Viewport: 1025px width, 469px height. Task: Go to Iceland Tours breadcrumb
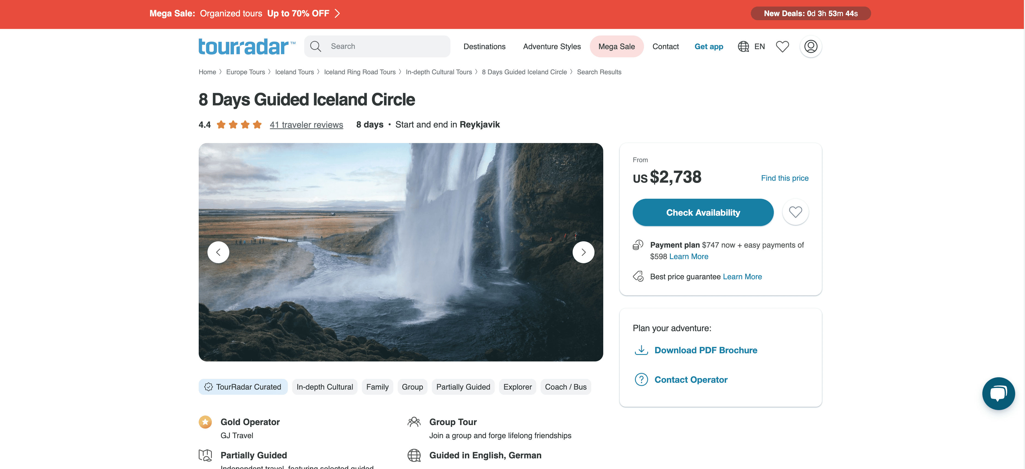click(294, 72)
